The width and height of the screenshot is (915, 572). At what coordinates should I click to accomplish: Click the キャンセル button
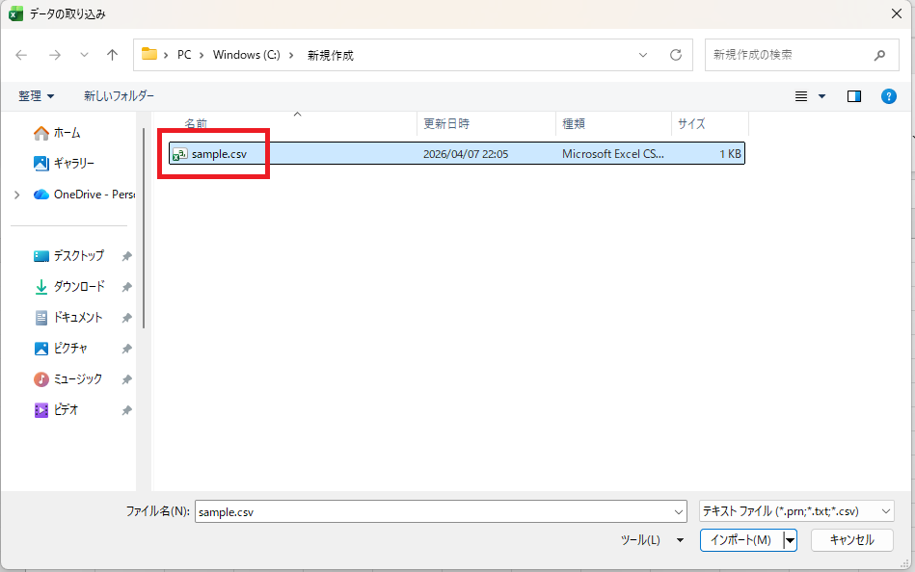[850, 540]
